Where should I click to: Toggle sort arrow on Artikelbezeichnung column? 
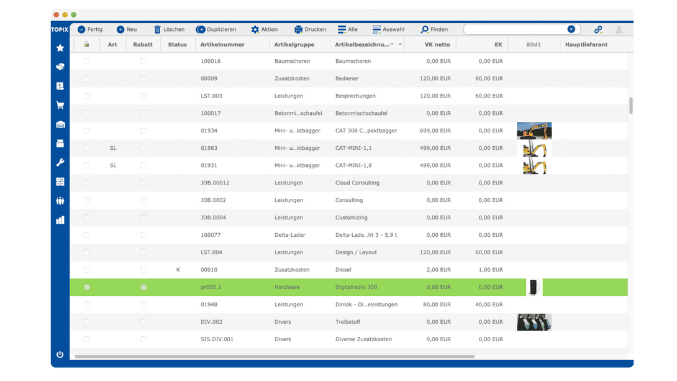pyautogui.click(x=400, y=45)
